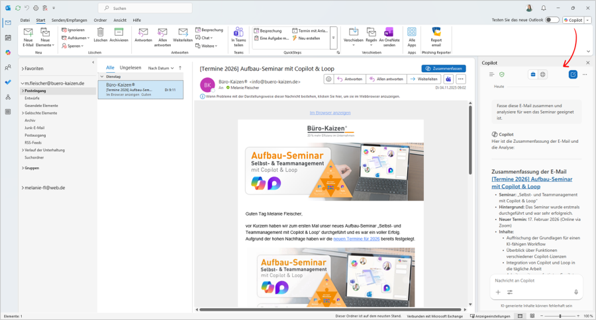The width and height of the screenshot is (596, 320).
Task: Select the Büro-Kaizen email in the list
Action: pos(140,89)
